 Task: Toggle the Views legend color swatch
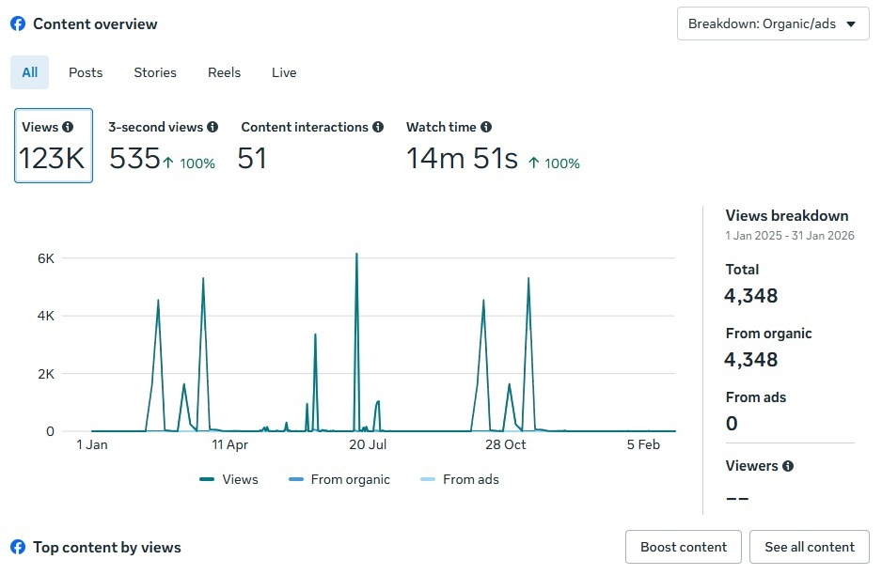tap(208, 480)
